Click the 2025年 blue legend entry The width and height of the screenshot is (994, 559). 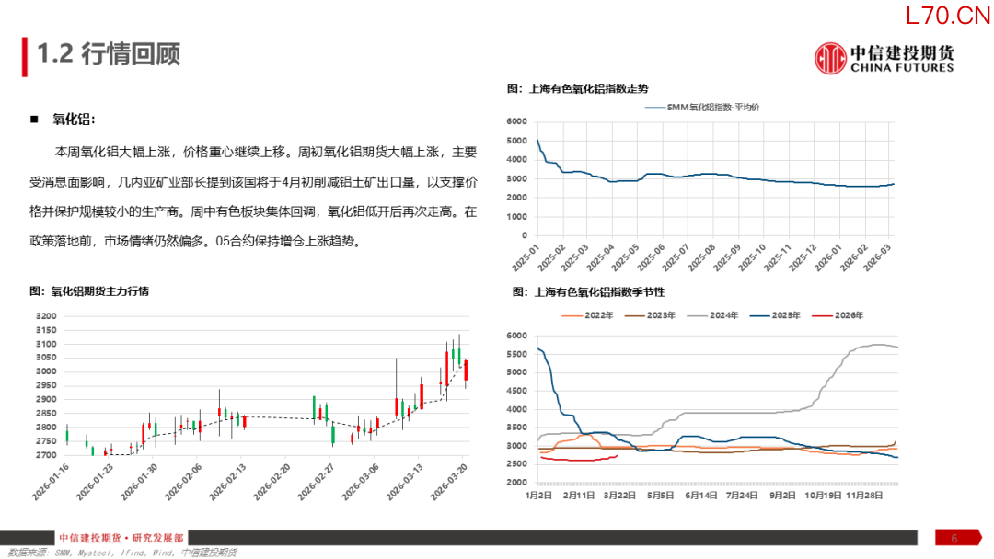[774, 315]
